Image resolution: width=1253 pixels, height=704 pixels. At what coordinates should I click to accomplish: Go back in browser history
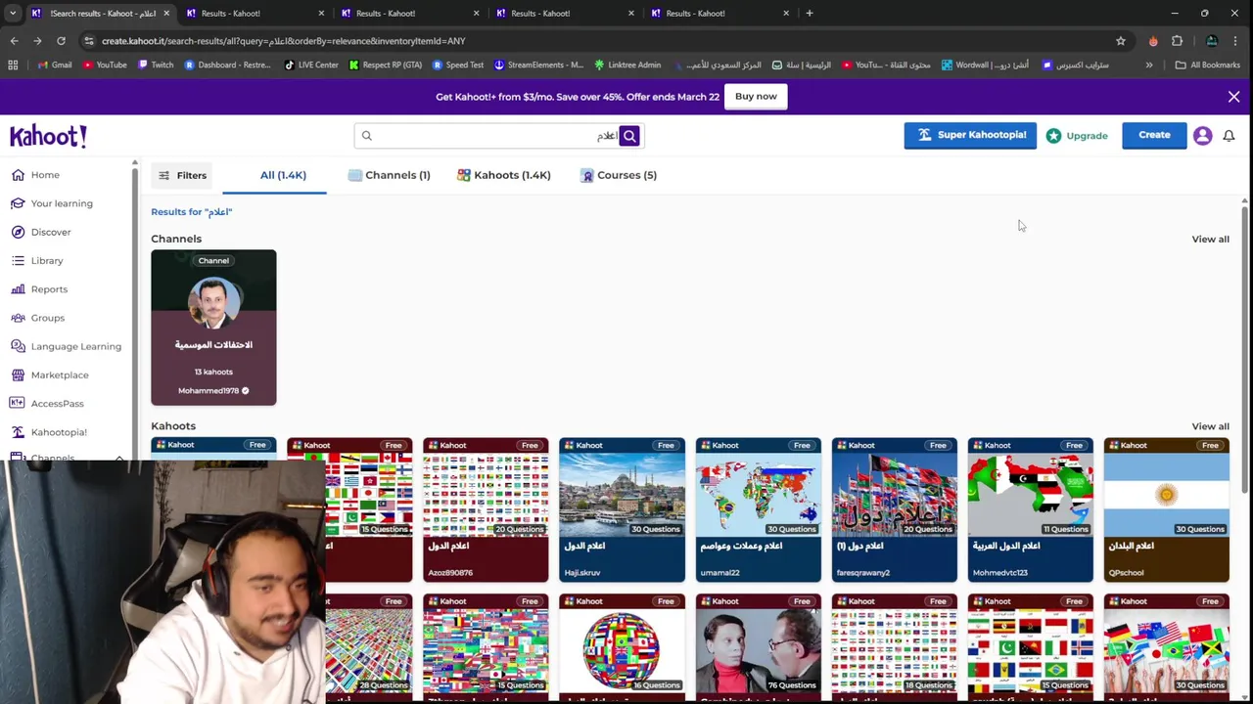tap(14, 41)
